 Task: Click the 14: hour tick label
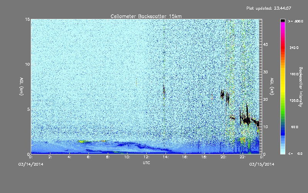166,157
